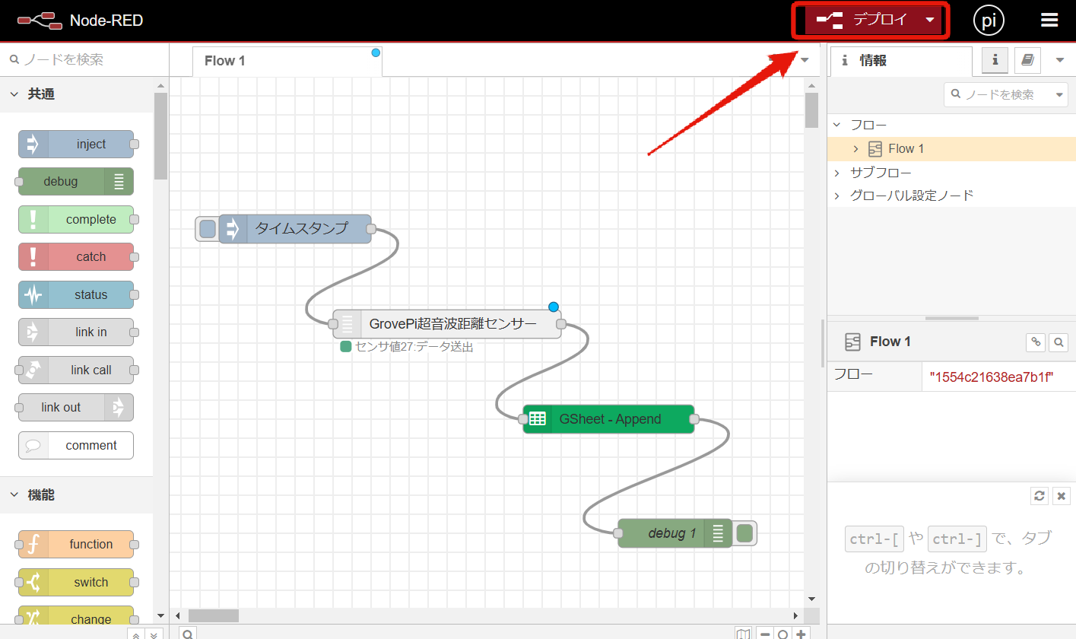Click the zoom out icon below the canvas
Image resolution: width=1076 pixels, height=639 pixels.
tap(765, 632)
